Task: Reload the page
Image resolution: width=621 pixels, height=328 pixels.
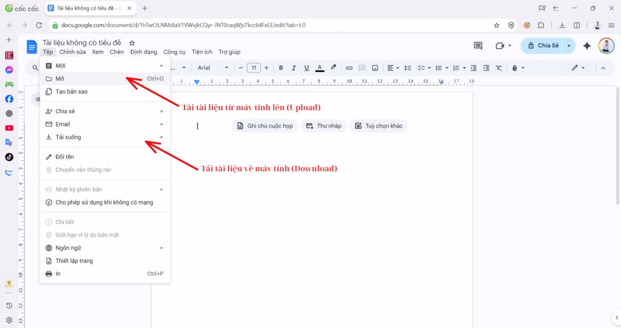Action: [x=39, y=25]
